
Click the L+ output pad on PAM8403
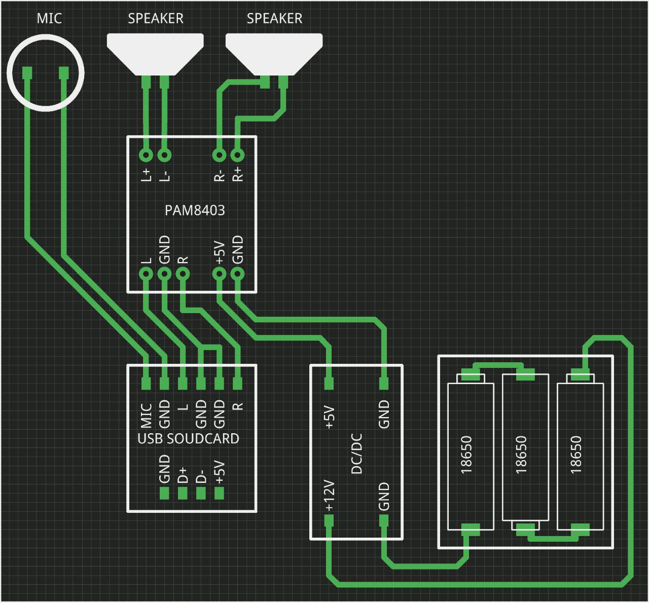(x=146, y=155)
